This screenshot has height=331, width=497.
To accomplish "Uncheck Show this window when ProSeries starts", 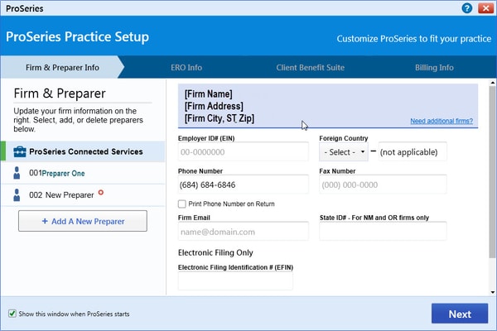I will click(x=12, y=314).
